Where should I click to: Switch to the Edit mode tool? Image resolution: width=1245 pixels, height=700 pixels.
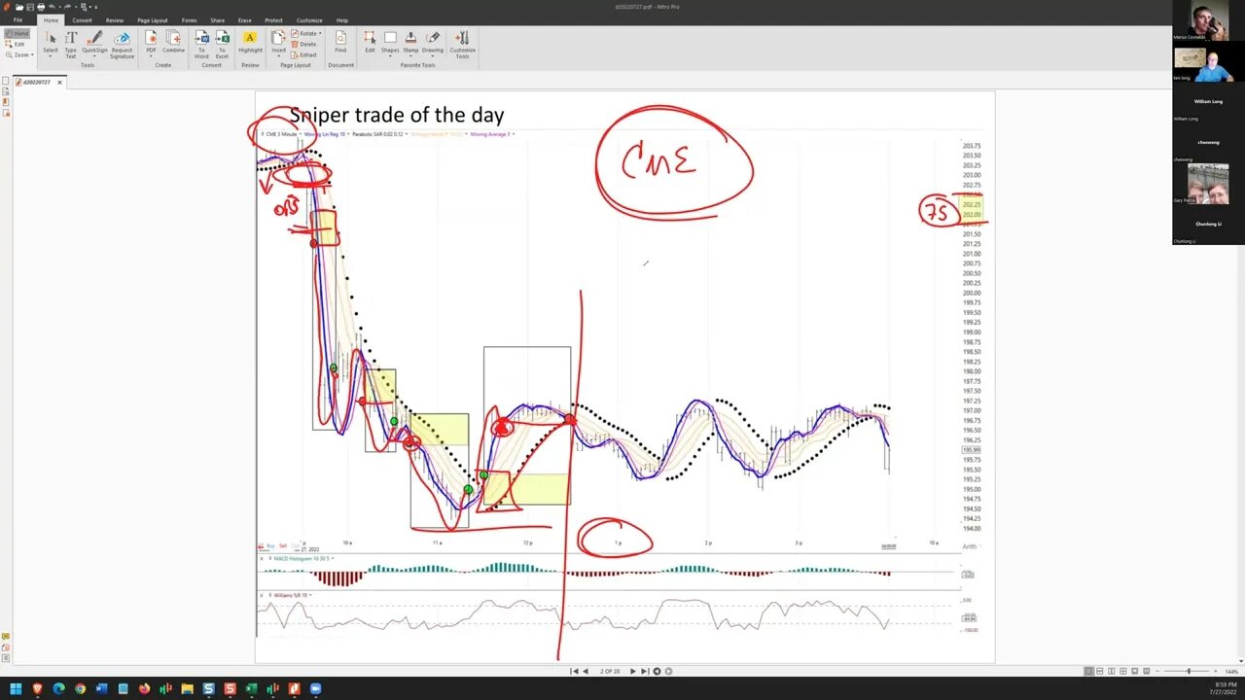pyautogui.click(x=17, y=45)
